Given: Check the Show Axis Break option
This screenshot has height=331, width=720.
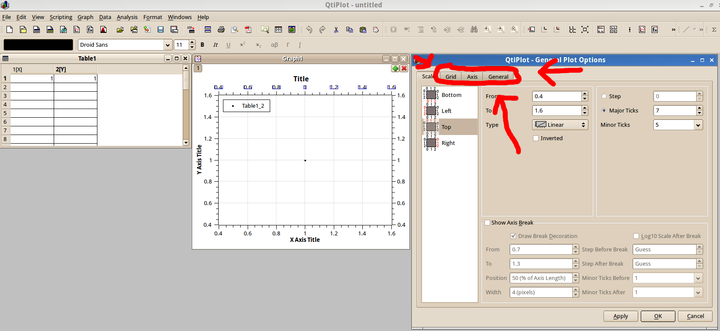Looking at the screenshot, I should pos(488,223).
